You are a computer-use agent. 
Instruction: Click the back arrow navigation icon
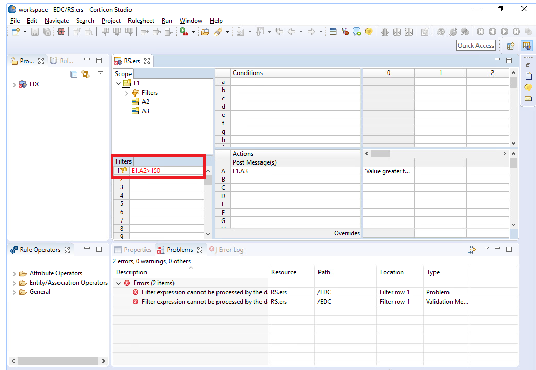(x=292, y=32)
